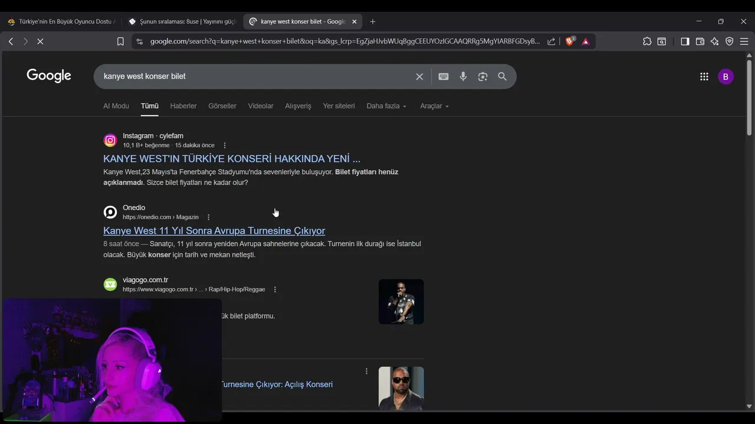Viewport: 755px width, 424px height.
Task: Switch to AI Modu results
Action: pos(116,106)
